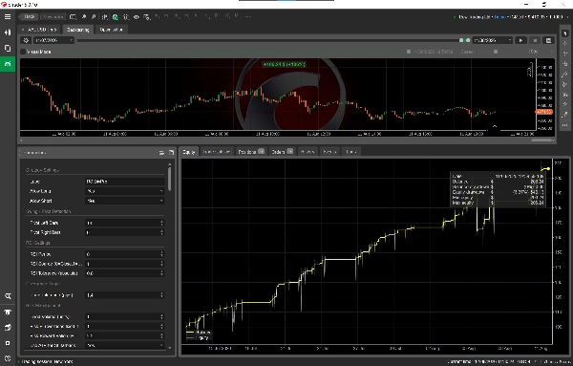The width and height of the screenshot is (573, 366).
Task: Open the Allow Long dropdown
Action: pyautogui.click(x=124, y=191)
